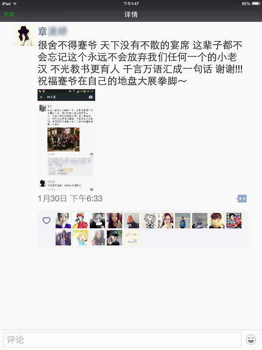Open the emoji smiley picker

[x=251, y=340]
